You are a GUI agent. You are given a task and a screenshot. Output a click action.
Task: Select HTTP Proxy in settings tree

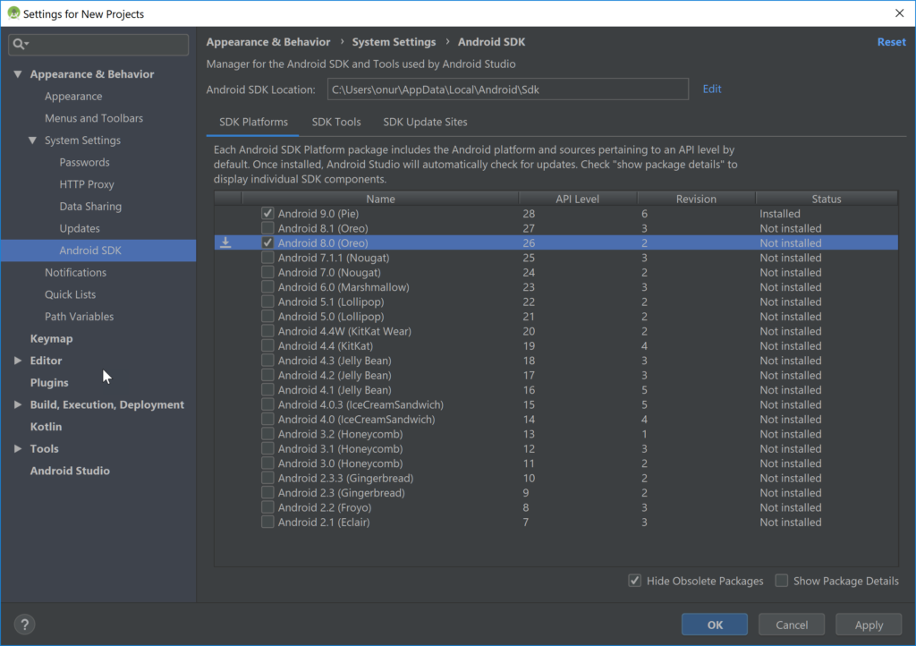pyautogui.click(x=87, y=184)
